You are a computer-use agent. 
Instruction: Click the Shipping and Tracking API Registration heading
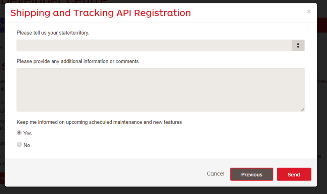click(x=101, y=13)
